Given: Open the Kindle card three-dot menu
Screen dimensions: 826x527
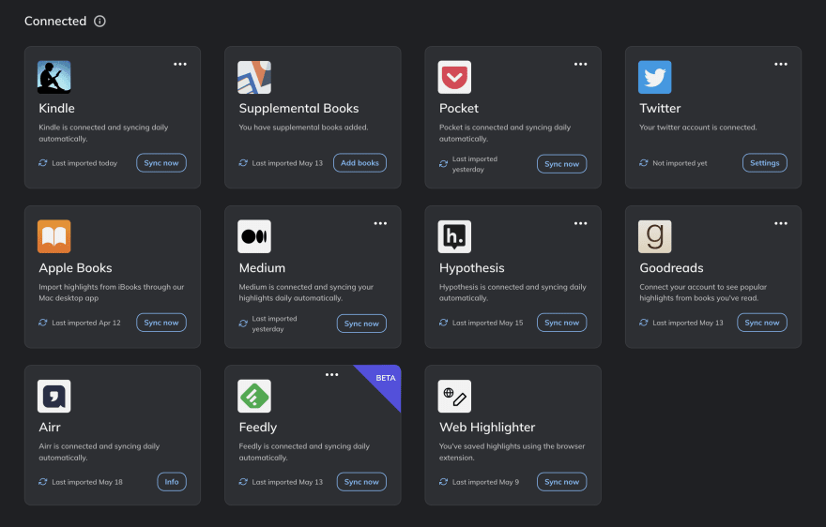Looking at the screenshot, I should pos(180,64).
